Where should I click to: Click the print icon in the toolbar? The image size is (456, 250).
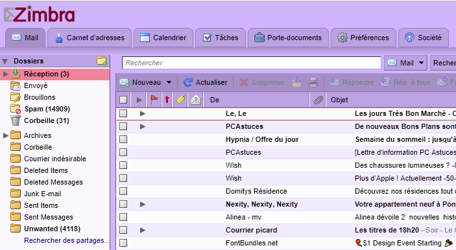[x=313, y=82]
